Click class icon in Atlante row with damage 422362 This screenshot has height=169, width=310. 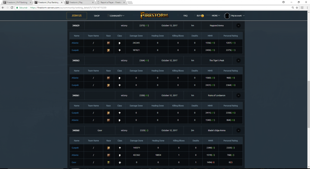click(x=120, y=155)
